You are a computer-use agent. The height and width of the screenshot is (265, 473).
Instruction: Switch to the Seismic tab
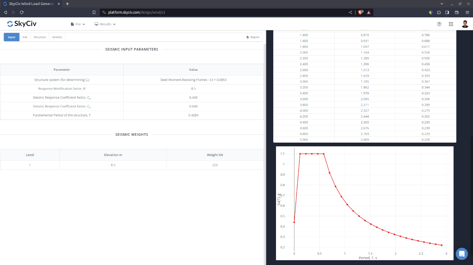pos(57,37)
